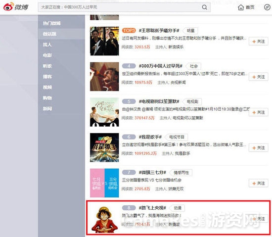272x237 pixels.
Task: Click host name 妖孽无双
Action: (x=176, y=189)
